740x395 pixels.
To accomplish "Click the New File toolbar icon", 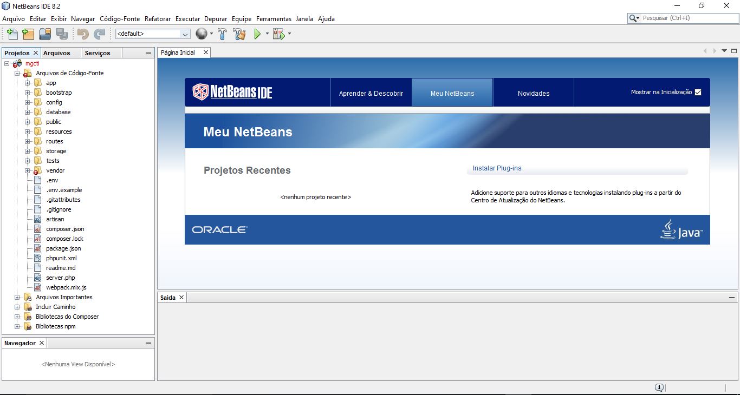I will point(12,34).
